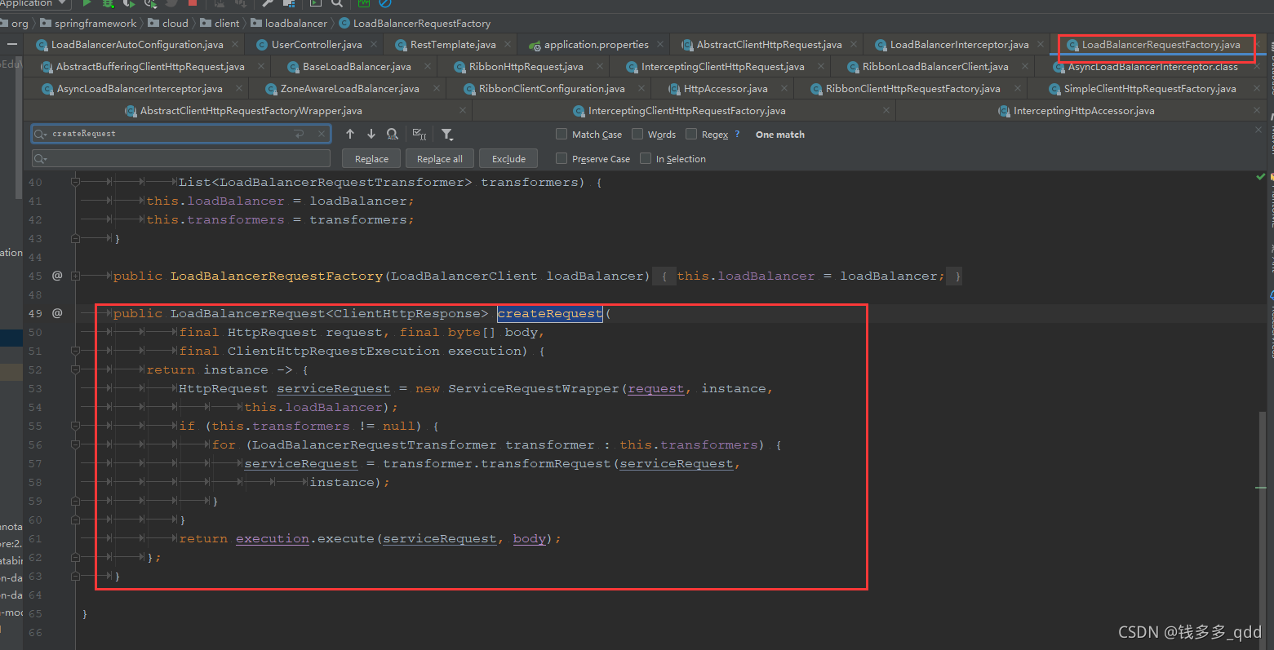The image size is (1274, 650).
Task: Clear the createRequest search text
Action: pos(322,134)
